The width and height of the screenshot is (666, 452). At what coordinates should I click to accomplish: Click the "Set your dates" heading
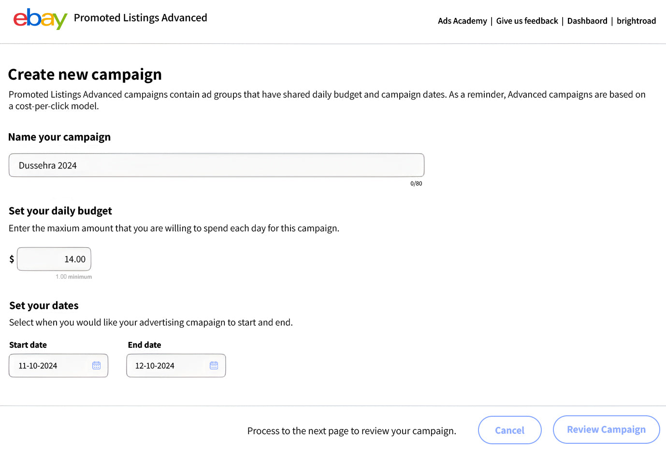[x=44, y=306]
